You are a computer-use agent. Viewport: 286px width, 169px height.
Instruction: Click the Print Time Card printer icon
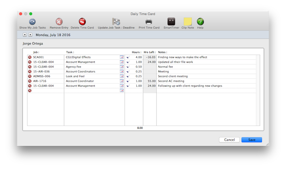[149, 22]
